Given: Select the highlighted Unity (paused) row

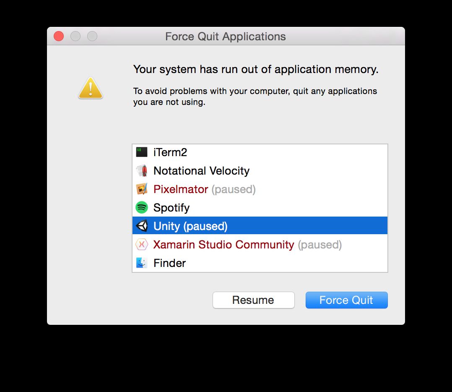Looking at the screenshot, I should pyautogui.click(x=260, y=225).
